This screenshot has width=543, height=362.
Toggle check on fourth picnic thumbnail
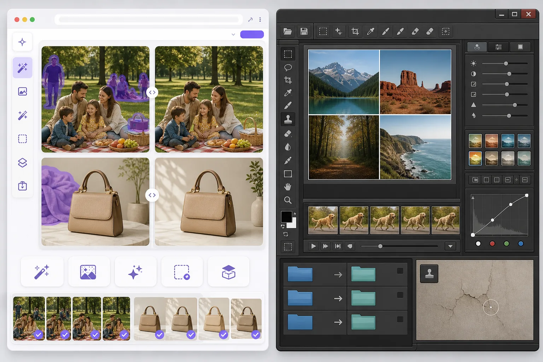[x=124, y=334]
